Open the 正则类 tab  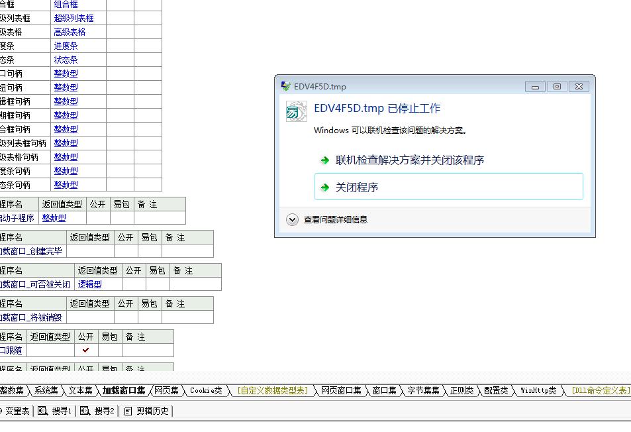461,391
